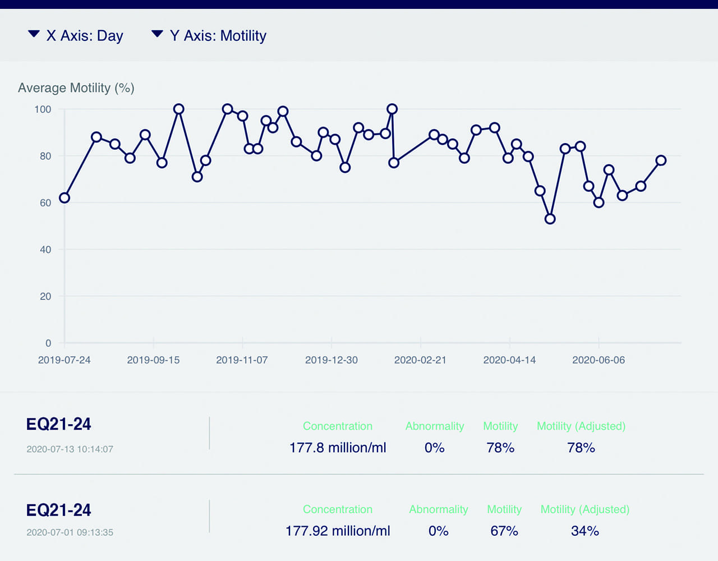718x561 pixels.
Task: Select the lowest data point near 53%
Action: (x=550, y=219)
